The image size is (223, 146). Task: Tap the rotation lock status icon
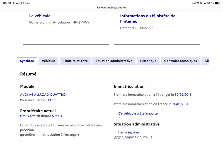[201, 3]
